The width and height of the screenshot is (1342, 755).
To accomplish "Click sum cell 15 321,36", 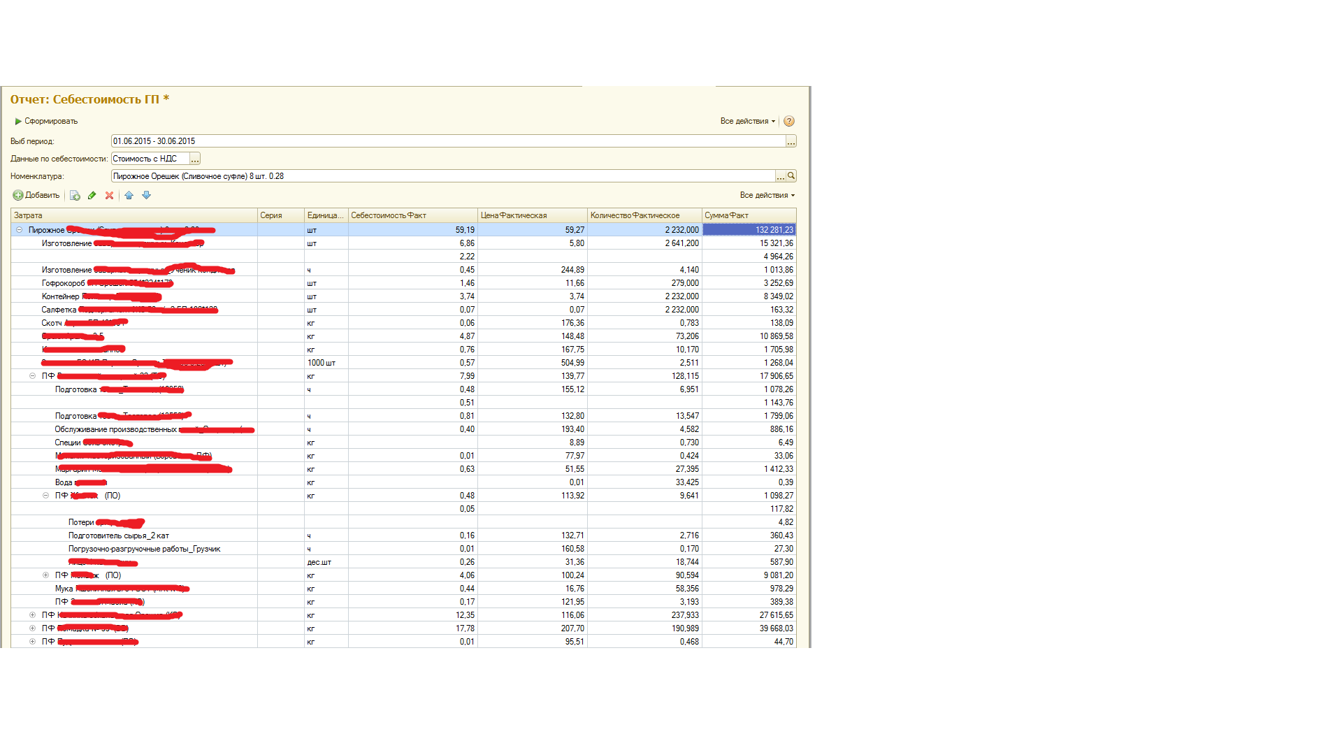I will 749,243.
